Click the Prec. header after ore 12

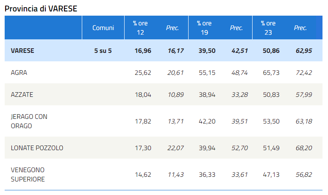pos(172,28)
